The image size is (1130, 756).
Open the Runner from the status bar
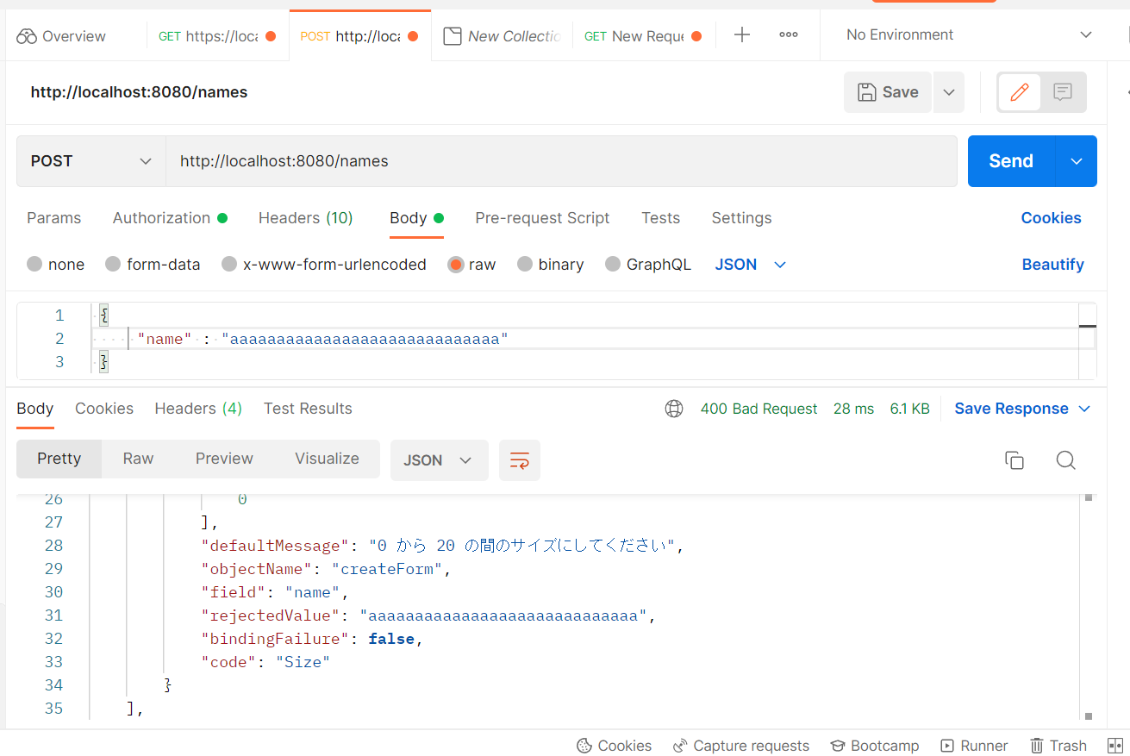tap(974, 745)
